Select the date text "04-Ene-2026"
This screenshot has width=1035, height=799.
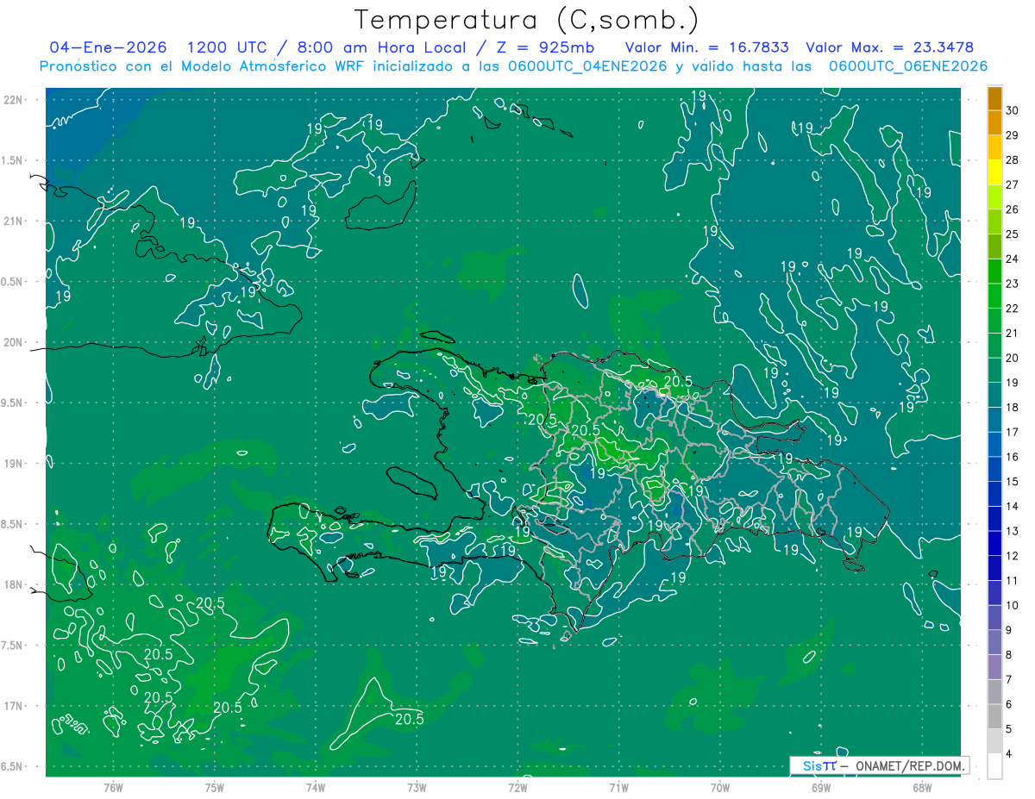click(x=108, y=47)
